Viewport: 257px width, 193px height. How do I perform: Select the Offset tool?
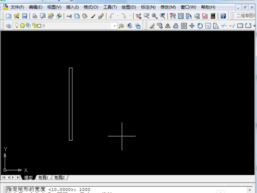point(176,26)
